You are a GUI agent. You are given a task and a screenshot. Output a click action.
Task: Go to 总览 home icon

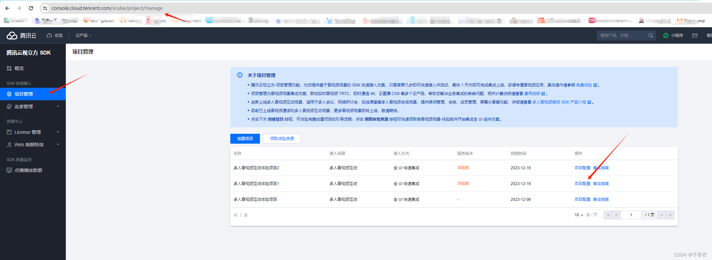point(49,35)
